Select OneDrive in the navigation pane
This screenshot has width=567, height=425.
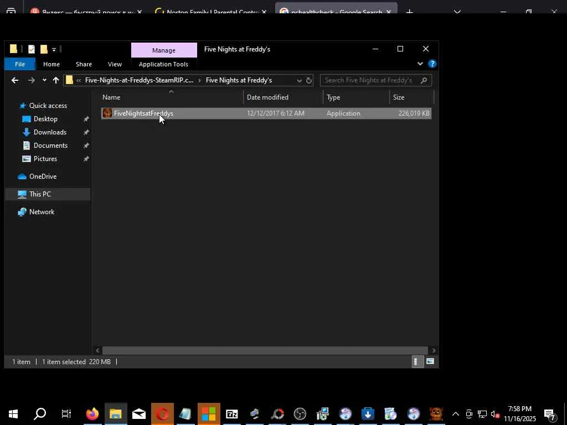tap(43, 177)
